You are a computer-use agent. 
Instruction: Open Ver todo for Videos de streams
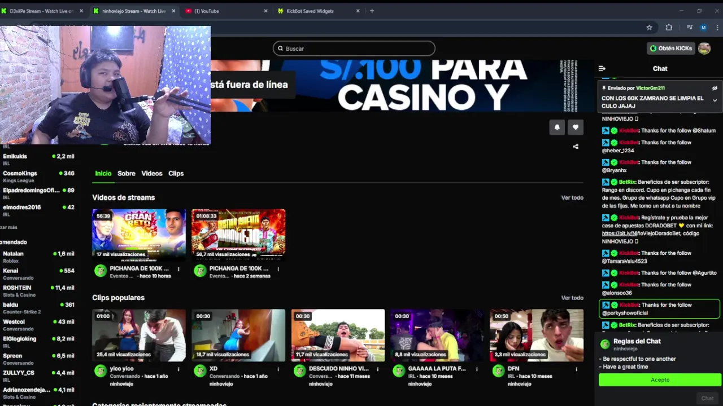[572, 197]
